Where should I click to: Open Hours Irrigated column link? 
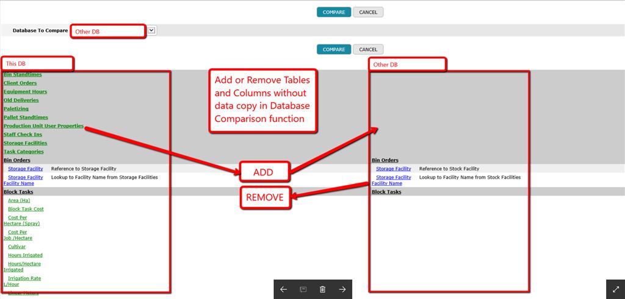(x=25, y=255)
